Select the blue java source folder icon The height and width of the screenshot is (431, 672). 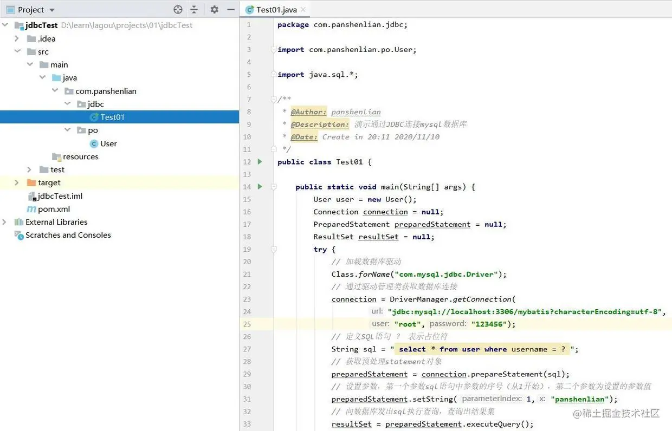[56, 77]
